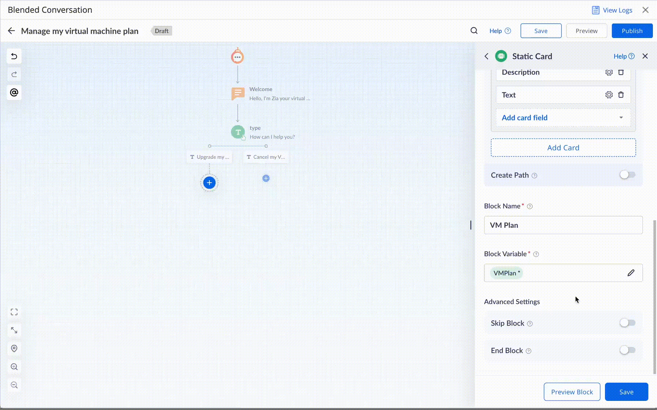Enable the Skip Block switch
Viewport: 657px width, 410px height.
(627, 323)
